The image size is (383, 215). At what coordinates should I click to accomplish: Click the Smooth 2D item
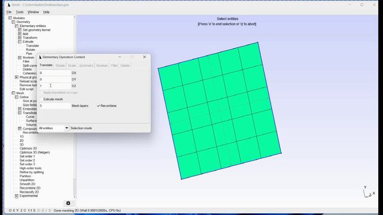pos(28,184)
